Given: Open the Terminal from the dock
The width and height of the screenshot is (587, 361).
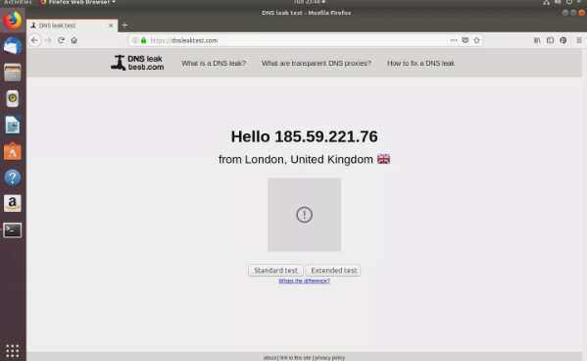Looking at the screenshot, I should (x=13, y=230).
